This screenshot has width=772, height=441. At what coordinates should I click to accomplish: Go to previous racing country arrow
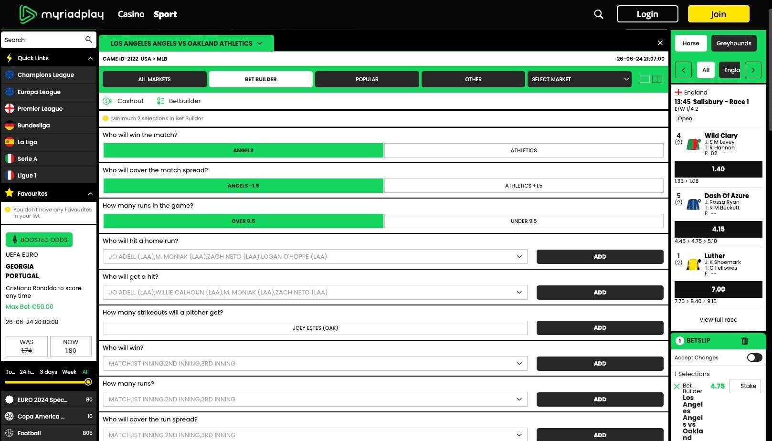click(x=683, y=70)
